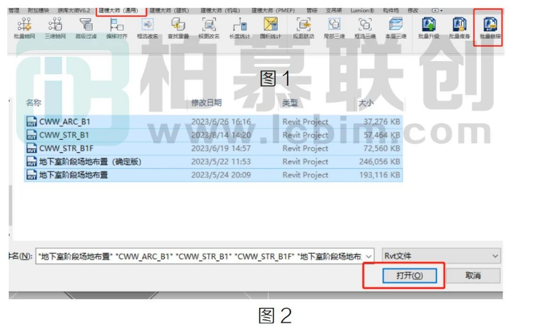Viewport: 537px width, 326px height.
Task: Click the 批量链接 batch link tool
Action: click(490, 28)
